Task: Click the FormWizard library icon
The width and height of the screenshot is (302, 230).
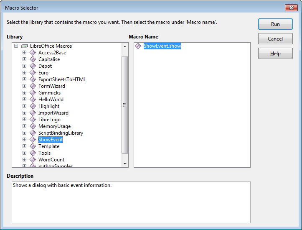Action: coord(33,86)
